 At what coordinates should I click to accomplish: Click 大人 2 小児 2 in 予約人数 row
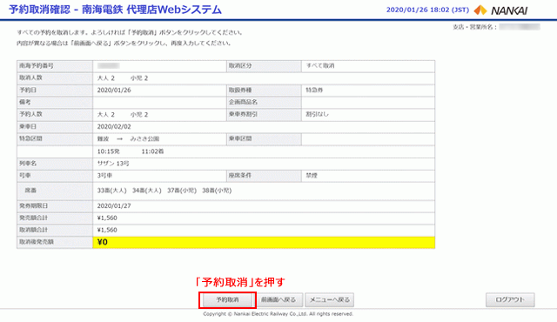click(123, 115)
